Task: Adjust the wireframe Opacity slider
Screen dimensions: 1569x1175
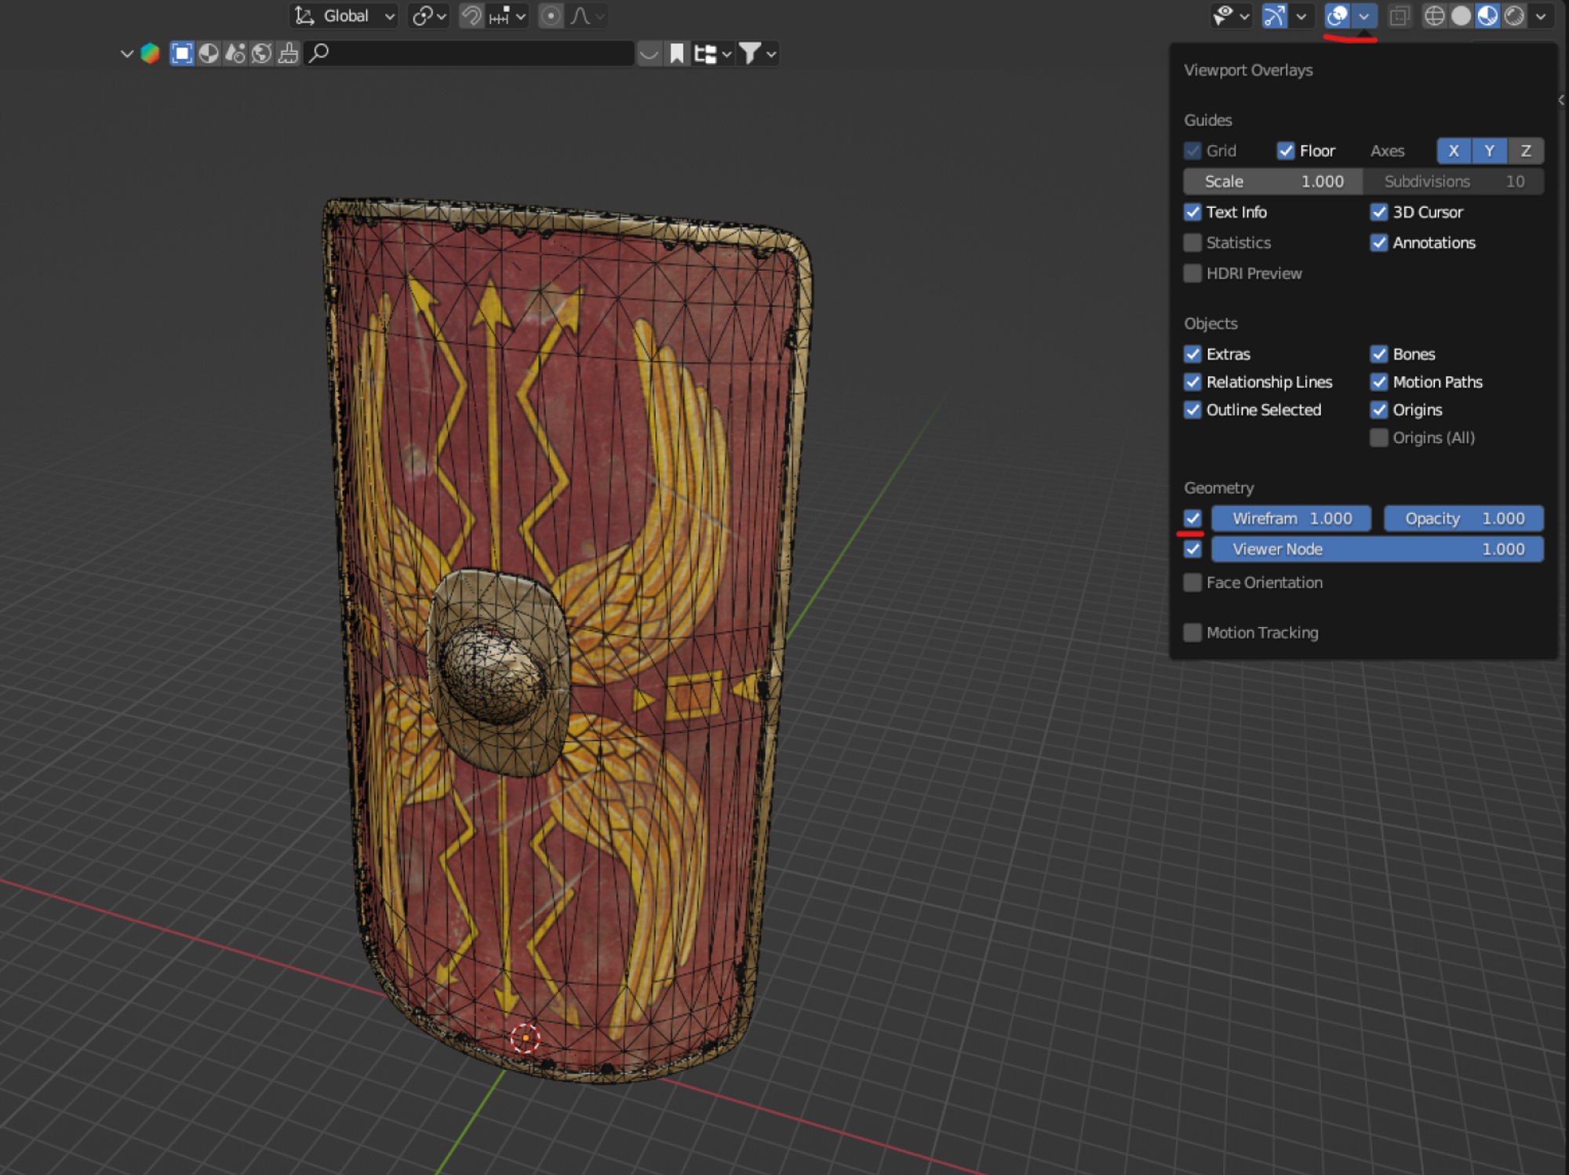Action: coord(1464,518)
